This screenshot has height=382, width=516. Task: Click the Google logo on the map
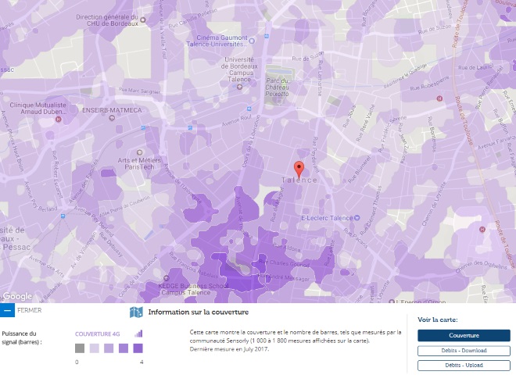(x=17, y=296)
